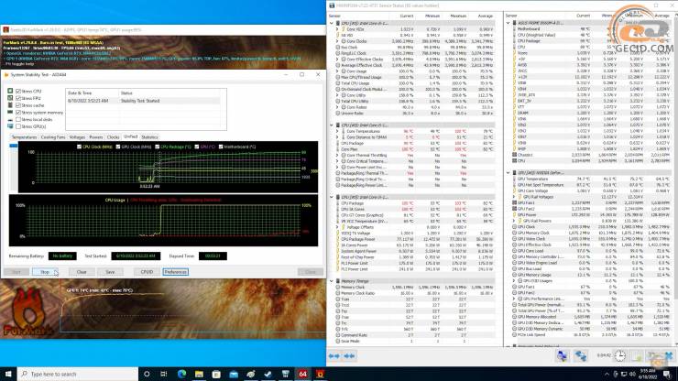Uncheck the Stress system memory checkbox
The width and height of the screenshot is (678, 381).
tap(18, 113)
